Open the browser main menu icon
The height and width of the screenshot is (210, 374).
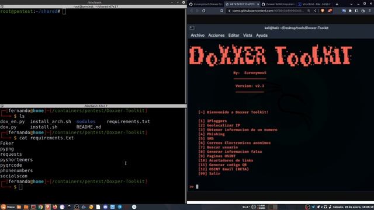[x=370, y=10]
